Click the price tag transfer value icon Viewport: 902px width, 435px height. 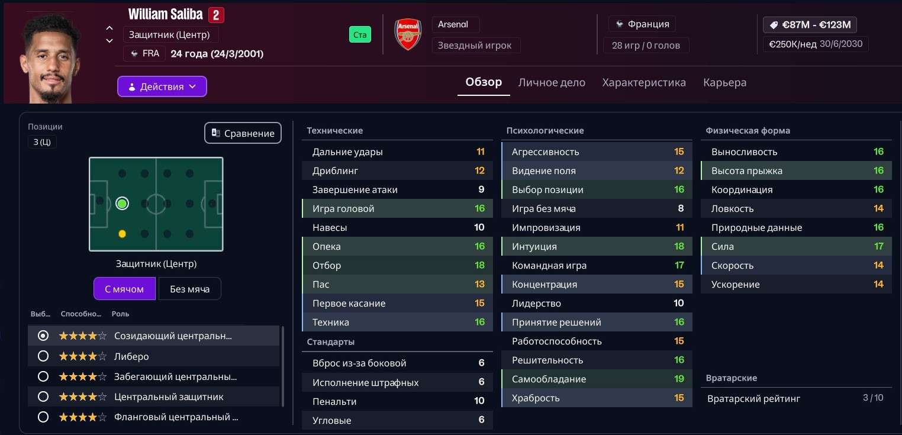(773, 25)
